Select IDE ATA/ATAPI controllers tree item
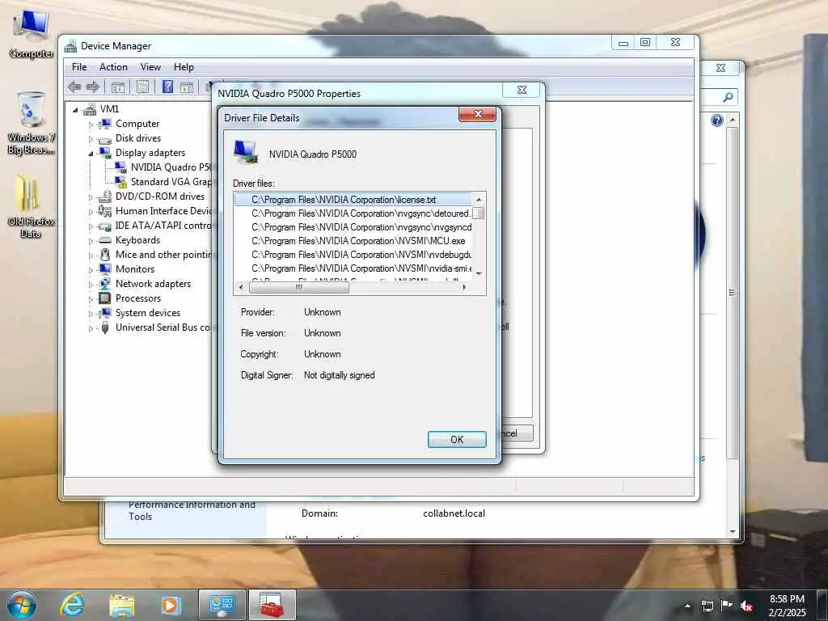The width and height of the screenshot is (828, 621). tap(163, 226)
